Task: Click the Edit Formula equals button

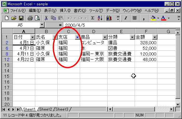Action: [60, 25]
